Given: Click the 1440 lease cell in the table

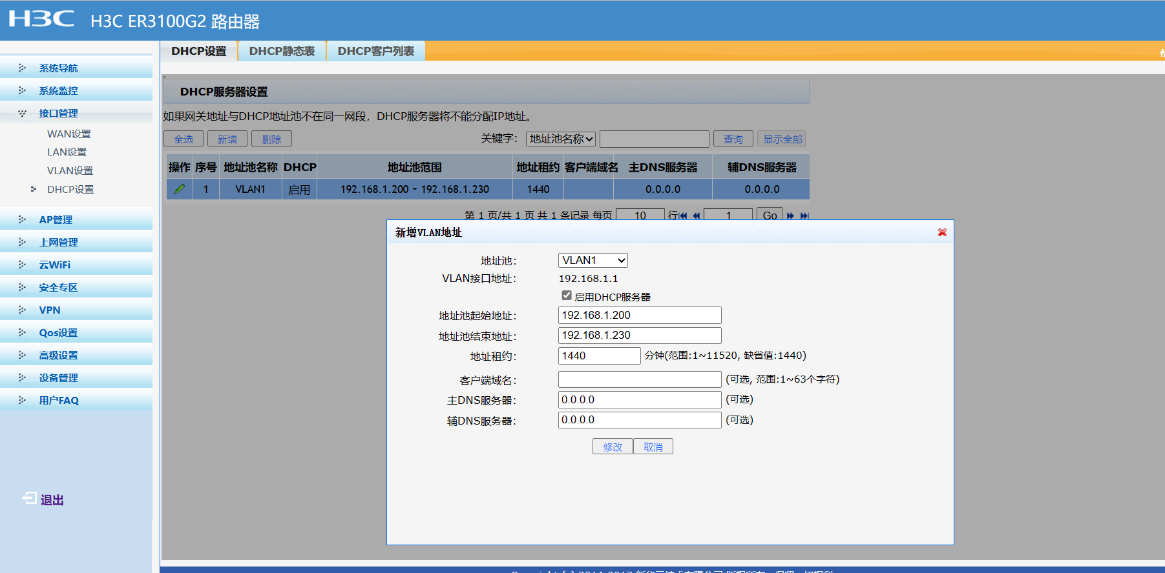Looking at the screenshot, I should (x=538, y=189).
